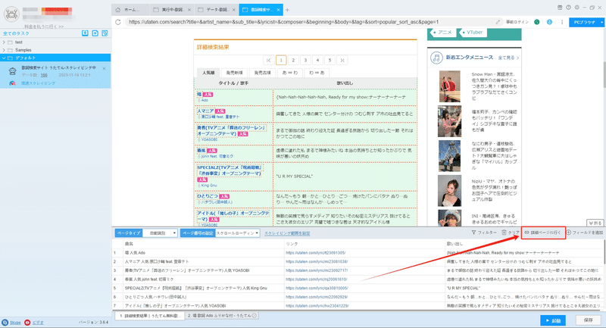Close the second page tab at bottom
The height and width of the screenshot is (328, 606).
click(255, 316)
